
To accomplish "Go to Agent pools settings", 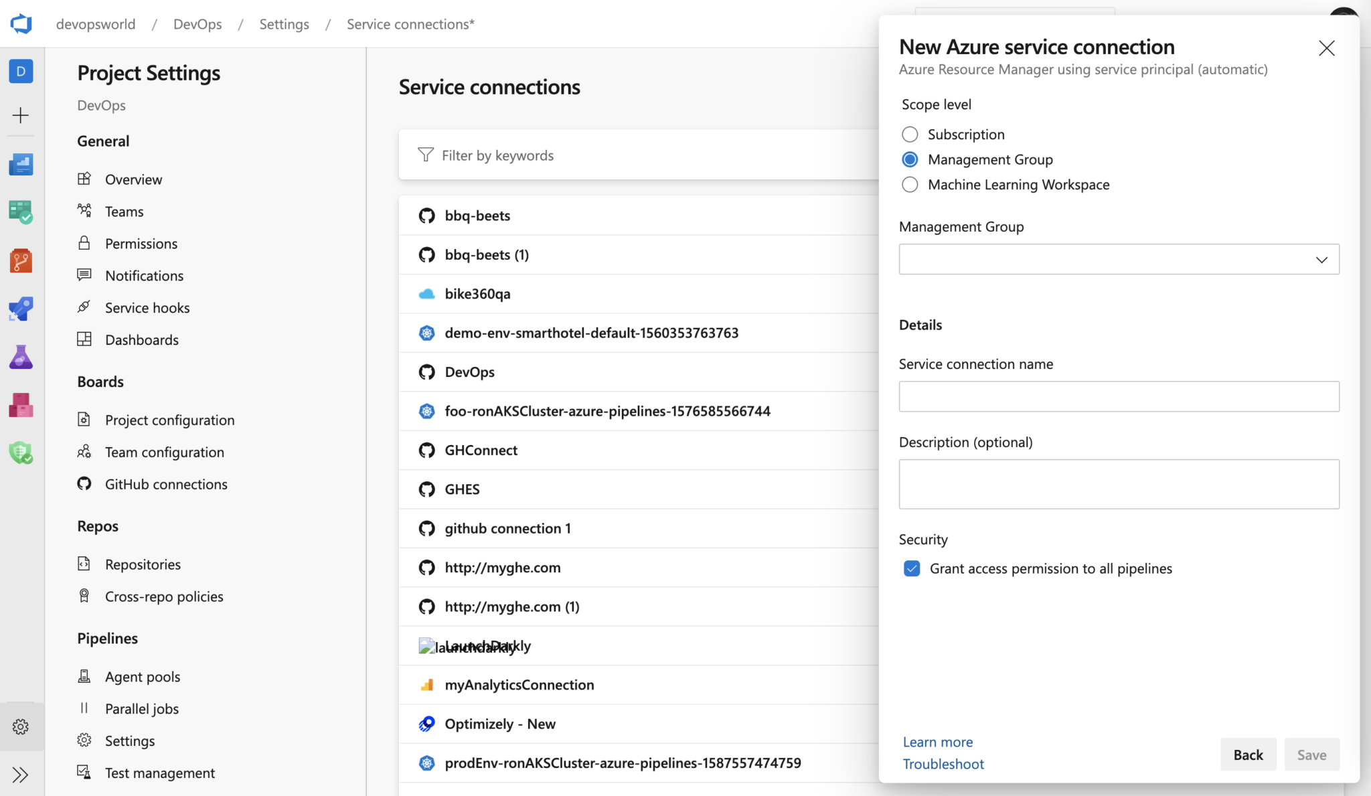I will point(143,677).
